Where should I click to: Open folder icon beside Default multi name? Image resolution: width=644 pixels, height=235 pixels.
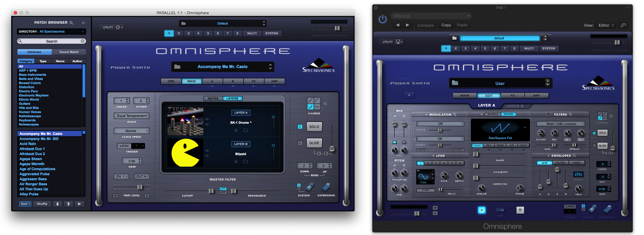(x=183, y=23)
